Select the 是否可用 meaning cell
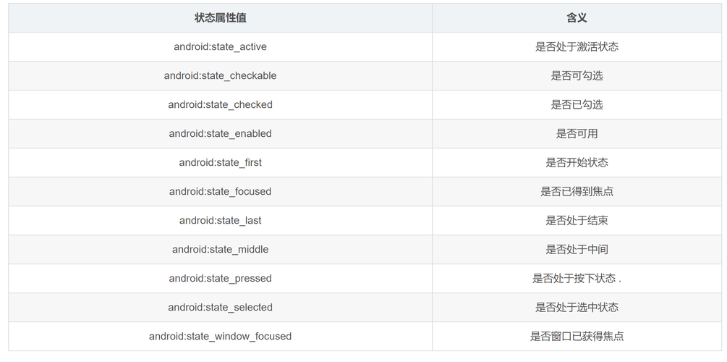The width and height of the screenshot is (727, 362). tap(577, 134)
